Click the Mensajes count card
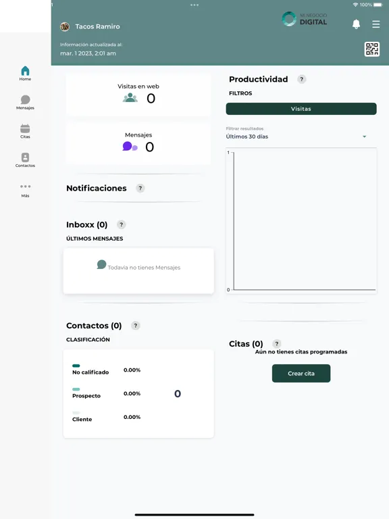 (138, 143)
